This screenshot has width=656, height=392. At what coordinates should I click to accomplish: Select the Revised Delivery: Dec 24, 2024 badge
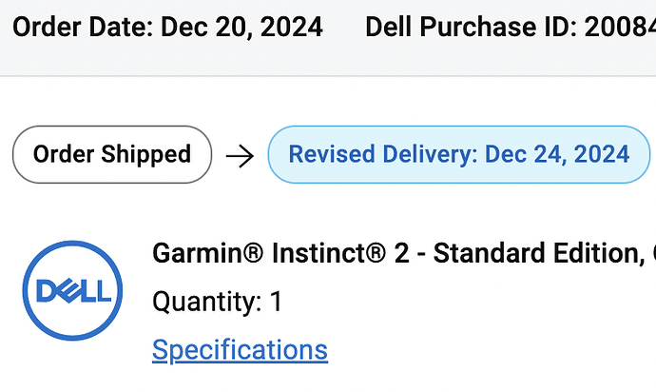tap(459, 154)
